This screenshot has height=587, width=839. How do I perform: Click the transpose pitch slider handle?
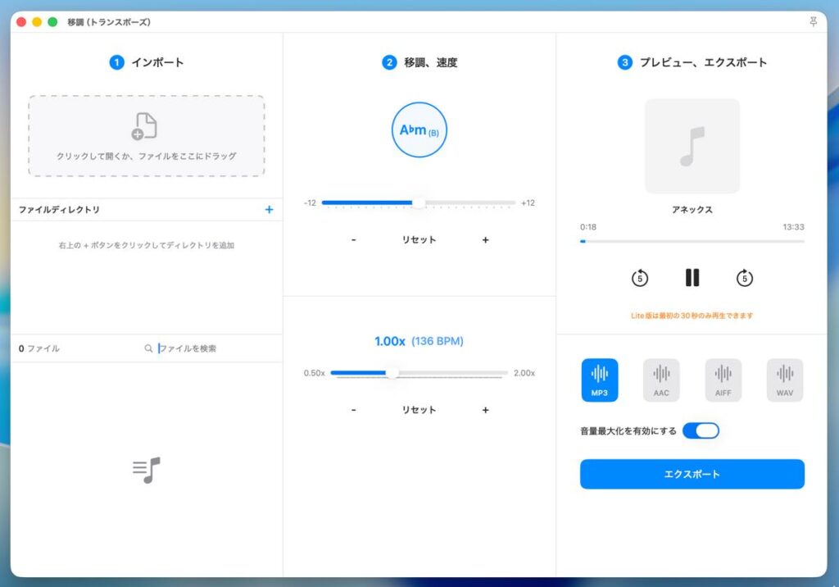[x=419, y=202]
